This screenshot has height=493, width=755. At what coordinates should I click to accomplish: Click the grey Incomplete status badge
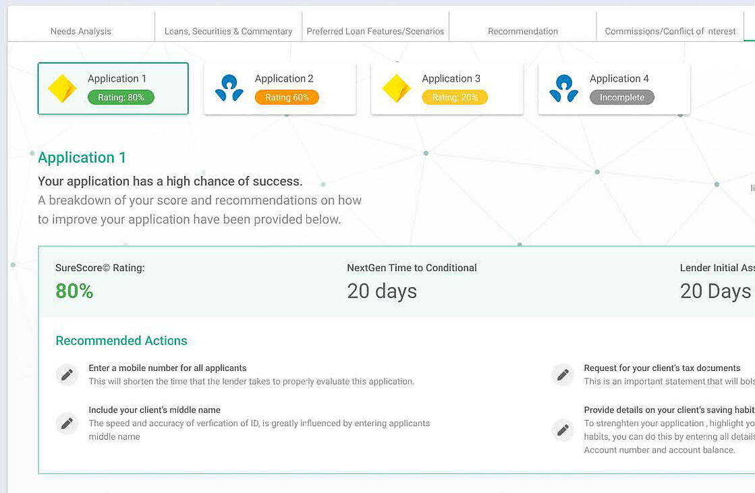621,98
